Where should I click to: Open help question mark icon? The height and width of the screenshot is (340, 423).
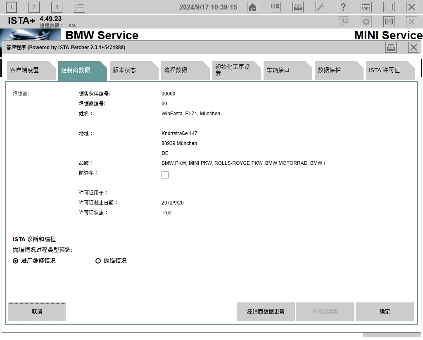[343, 7]
